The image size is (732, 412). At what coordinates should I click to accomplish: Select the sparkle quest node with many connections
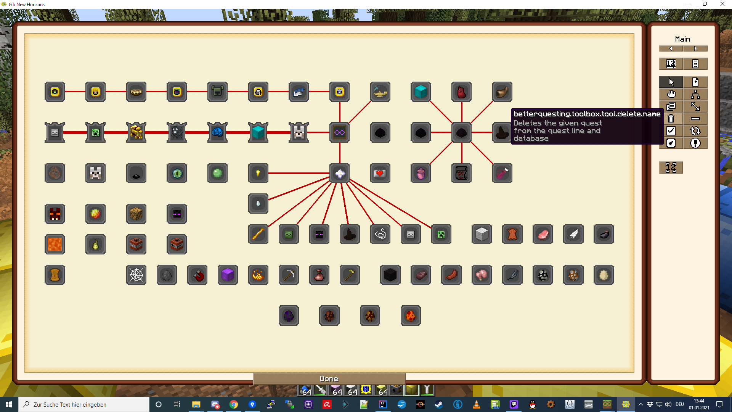[x=339, y=173]
